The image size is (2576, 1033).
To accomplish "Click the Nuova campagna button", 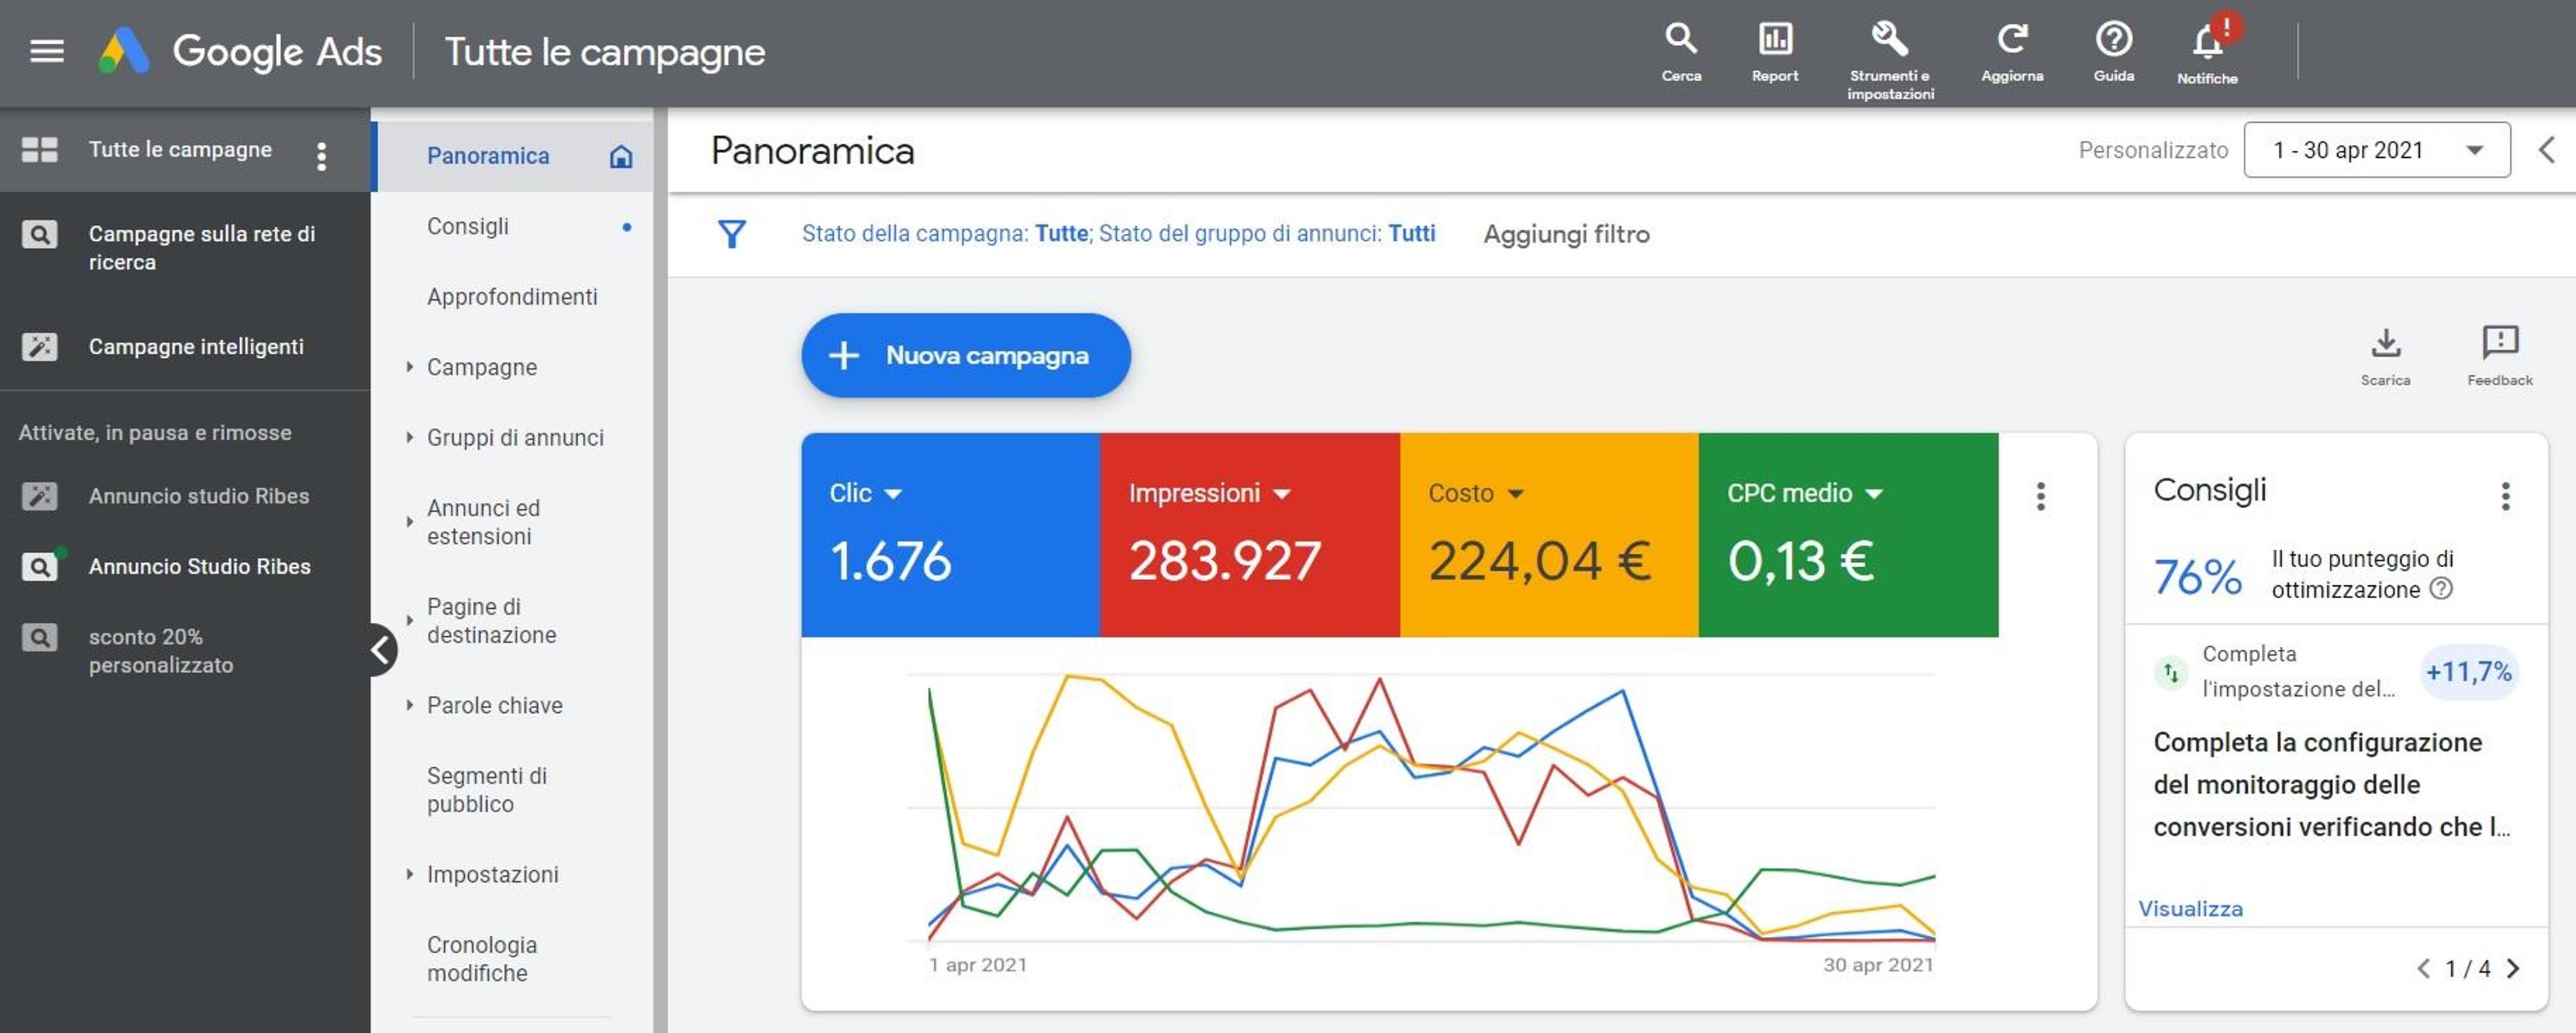I will tap(966, 355).
